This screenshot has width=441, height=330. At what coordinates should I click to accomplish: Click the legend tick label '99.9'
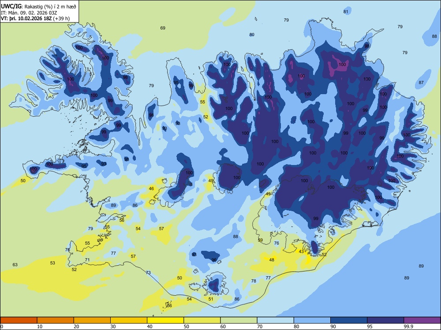click(408, 326)
